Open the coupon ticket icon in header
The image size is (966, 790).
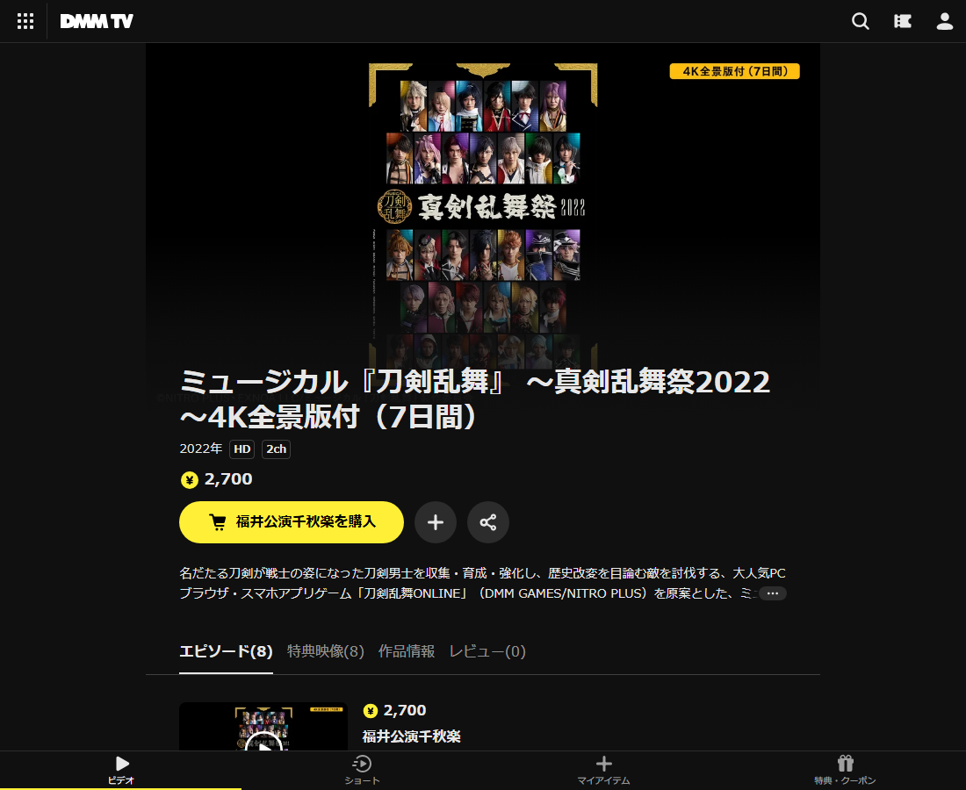(903, 22)
